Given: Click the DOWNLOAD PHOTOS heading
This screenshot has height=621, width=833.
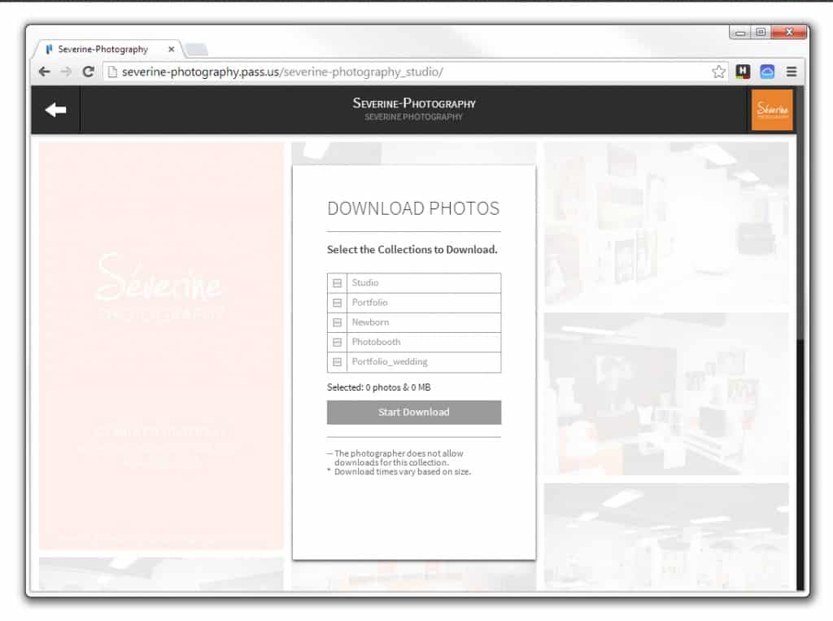Looking at the screenshot, I should [413, 208].
